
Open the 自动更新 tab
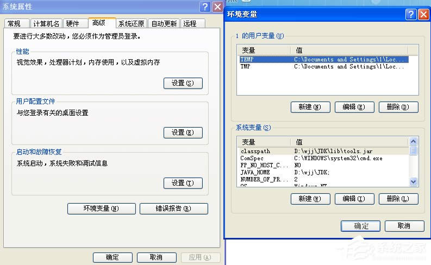point(164,23)
